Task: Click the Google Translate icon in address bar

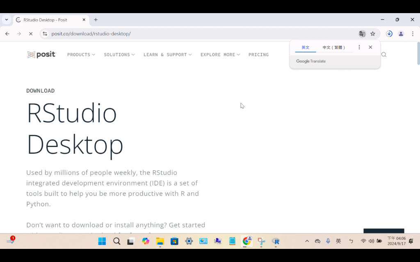Action: click(362, 34)
